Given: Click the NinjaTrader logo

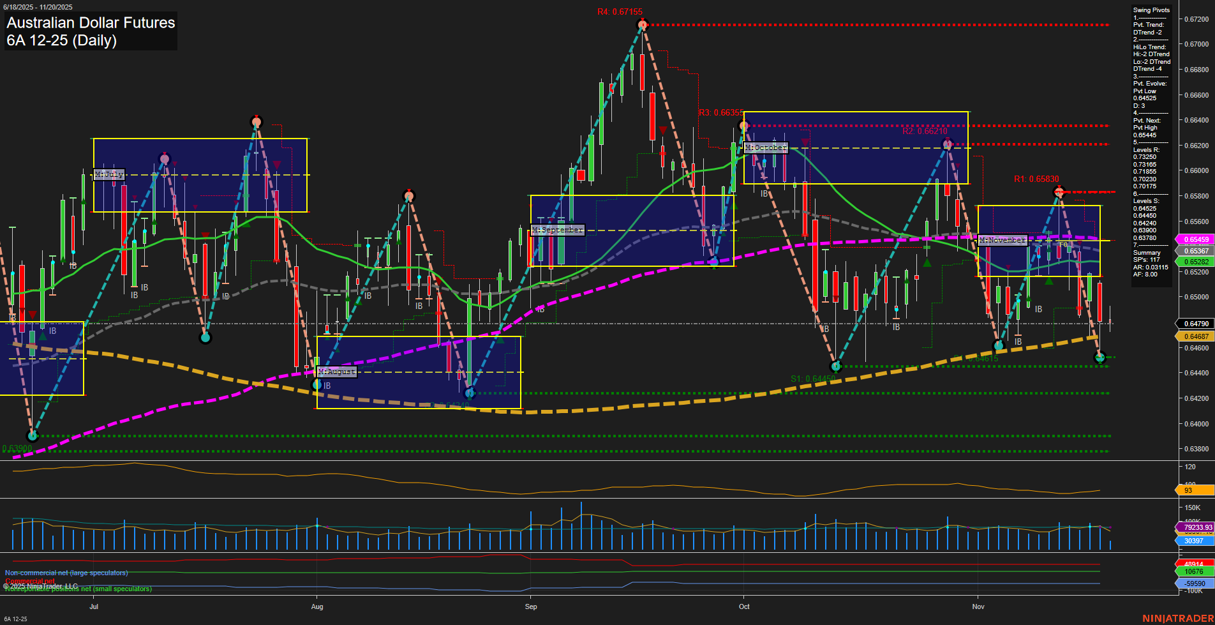Looking at the screenshot, I should (1177, 618).
